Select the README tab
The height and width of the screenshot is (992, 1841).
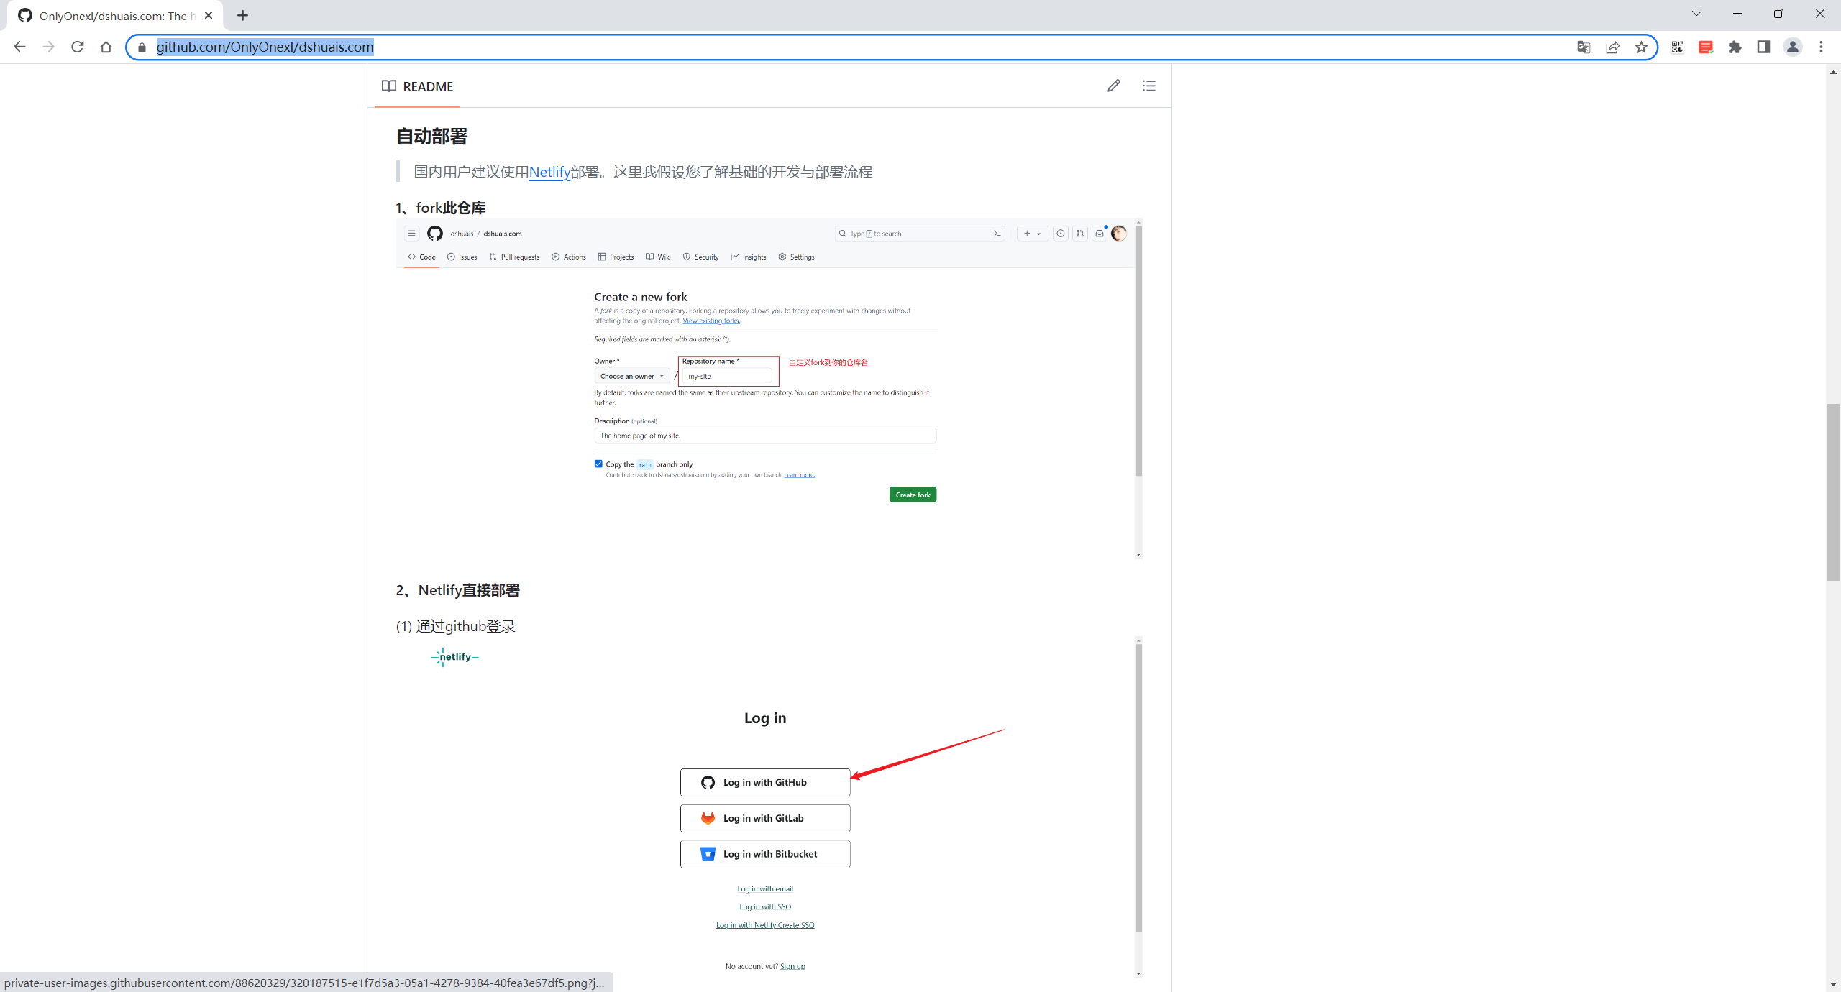[417, 86]
